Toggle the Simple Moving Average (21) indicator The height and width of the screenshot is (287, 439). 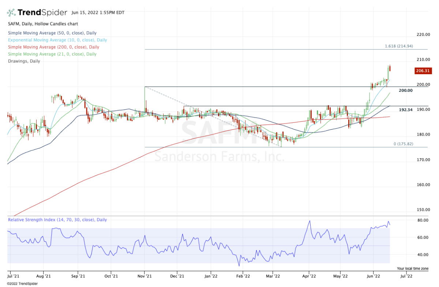click(x=52, y=54)
